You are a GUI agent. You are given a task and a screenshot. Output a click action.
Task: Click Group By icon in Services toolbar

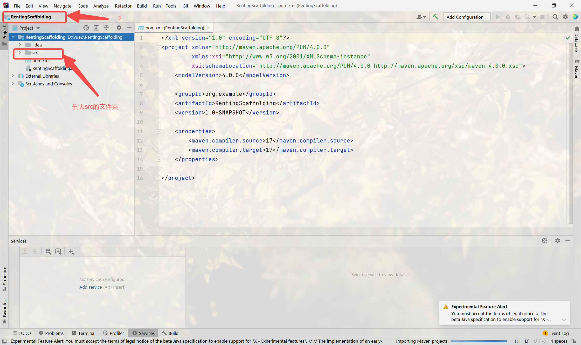(48, 252)
